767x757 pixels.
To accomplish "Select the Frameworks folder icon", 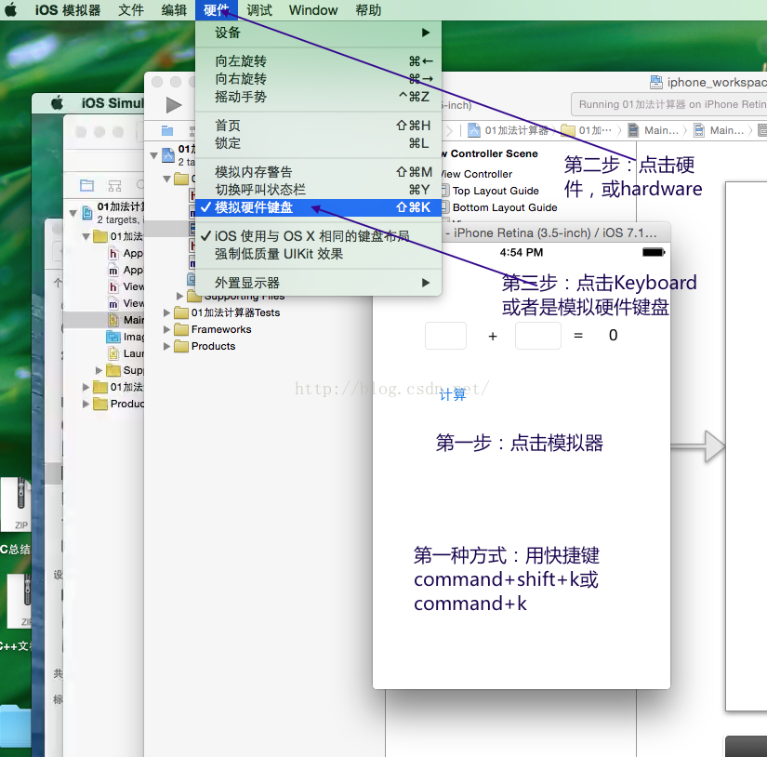I will coord(181,329).
